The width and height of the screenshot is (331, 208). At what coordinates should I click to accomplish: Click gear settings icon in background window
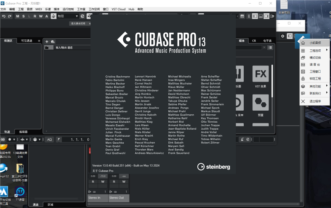[x=283, y=36]
